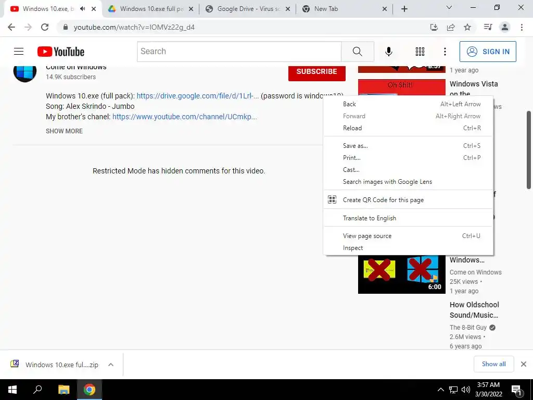
Task: Click the Come on Windows channel avatar
Action: tap(25, 72)
